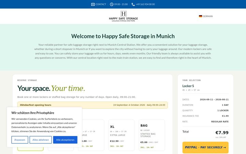Image resolution: width=246 pixels, height=154 pixels.
Task: Click the Locker S selection title
Action: pos(188,86)
